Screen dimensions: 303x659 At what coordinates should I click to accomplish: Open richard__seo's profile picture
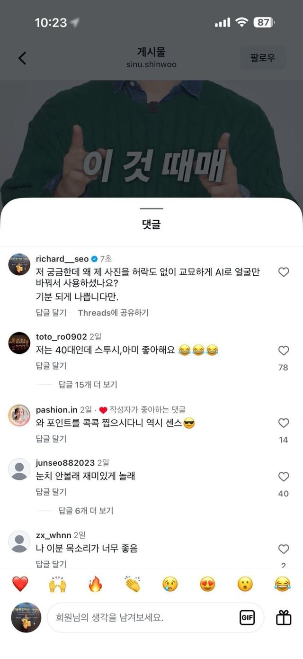point(19,264)
